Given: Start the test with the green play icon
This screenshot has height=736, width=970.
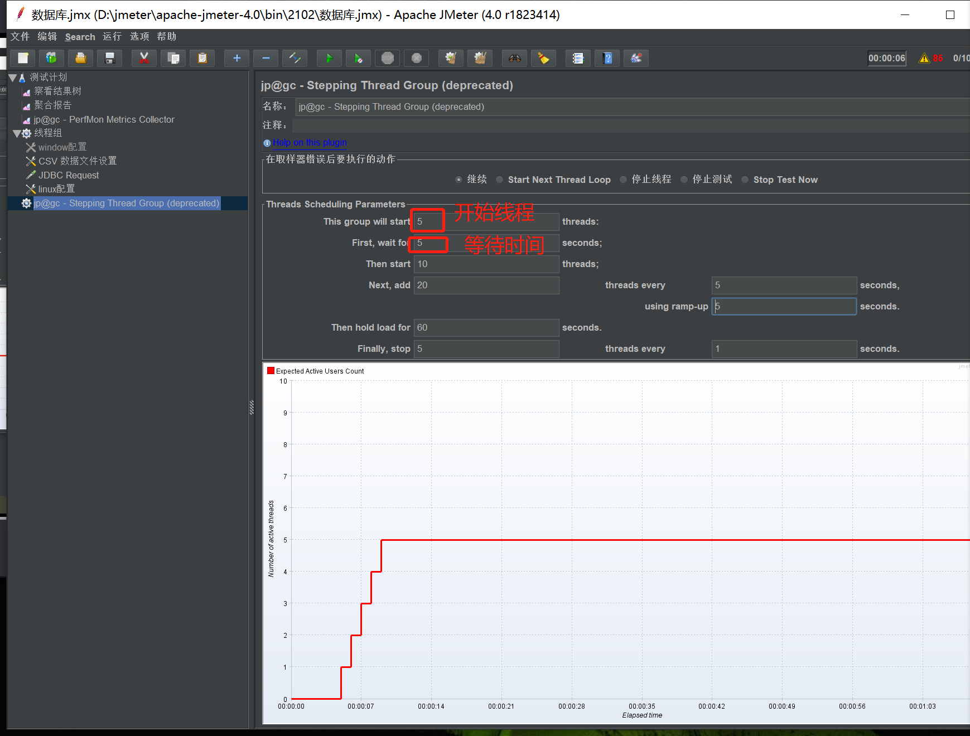Looking at the screenshot, I should (329, 58).
